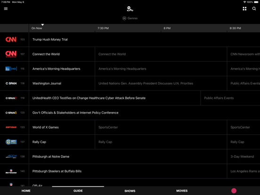This screenshot has height=195, width=260.
Task: Jump to On Now in timeline
Action: tap(37, 28)
